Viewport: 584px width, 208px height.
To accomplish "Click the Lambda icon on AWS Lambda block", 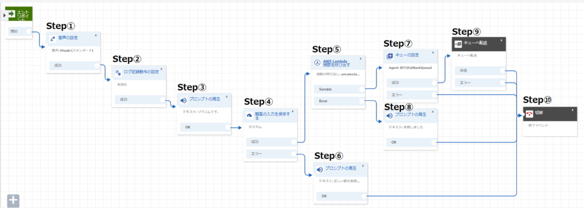I will (318, 63).
